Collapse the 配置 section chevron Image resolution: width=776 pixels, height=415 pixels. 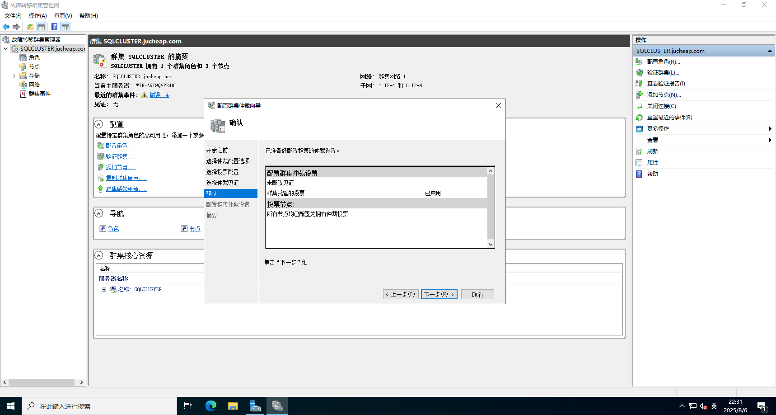(99, 124)
